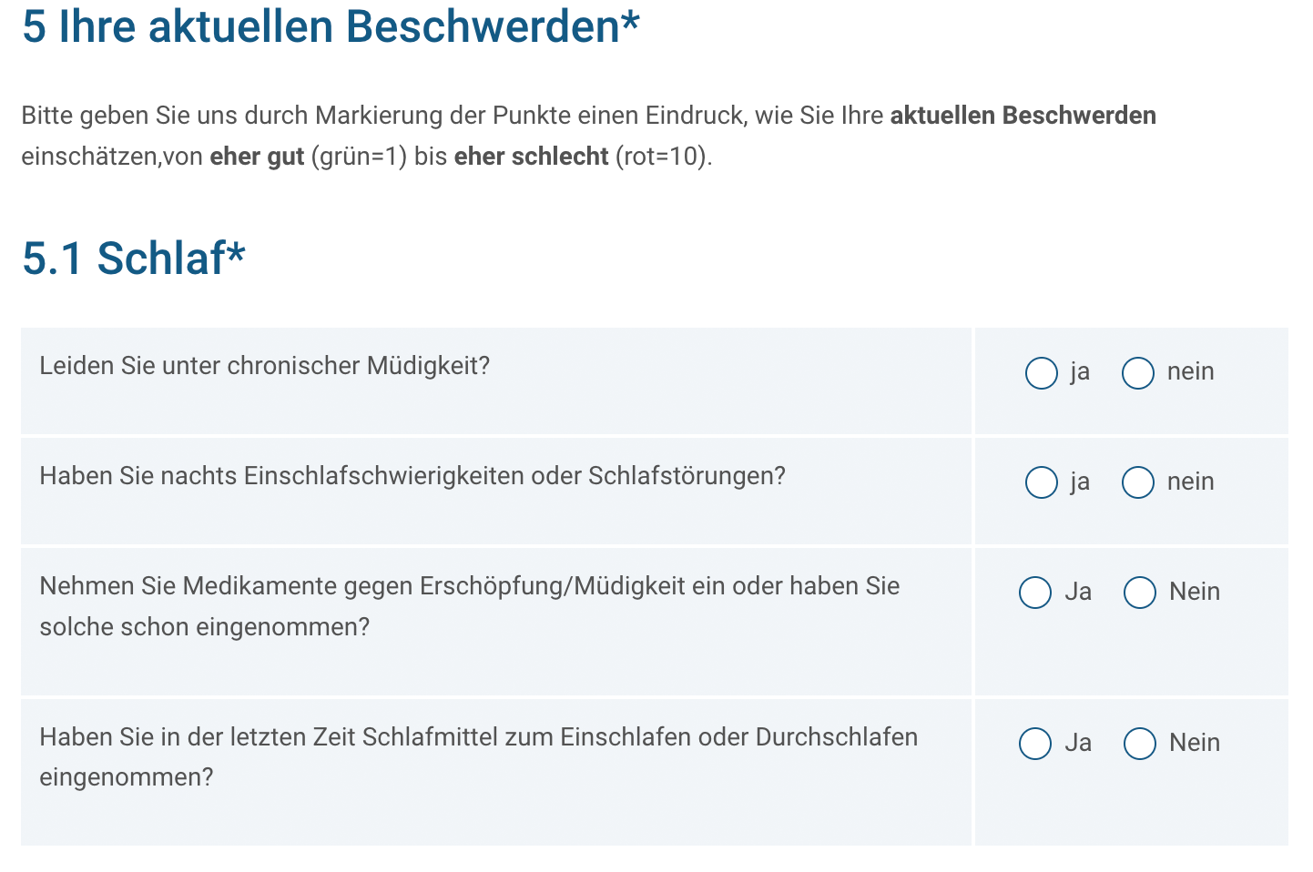
Task: Click the '(rot=10)' text in the instructions
Action: pos(664,157)
